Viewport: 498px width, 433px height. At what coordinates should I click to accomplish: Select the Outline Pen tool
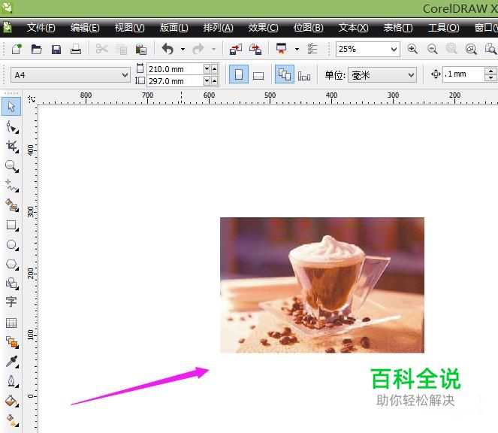pyautogui.click(x=12, y=381)
